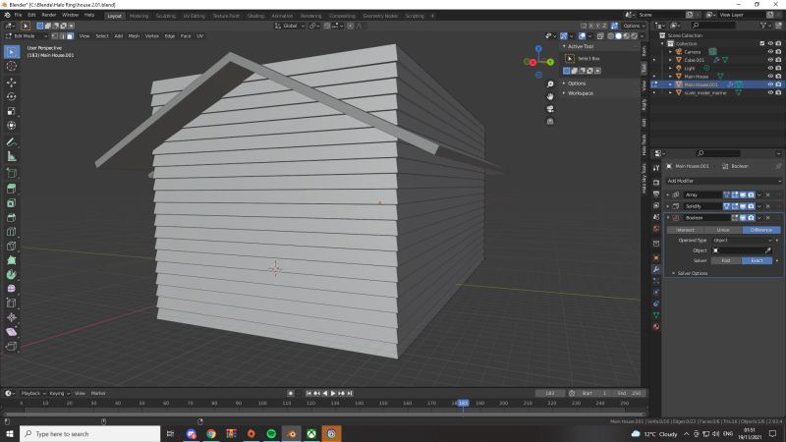Select the Rip Region tool
786x442 pixels.
(x=12, y=346)
